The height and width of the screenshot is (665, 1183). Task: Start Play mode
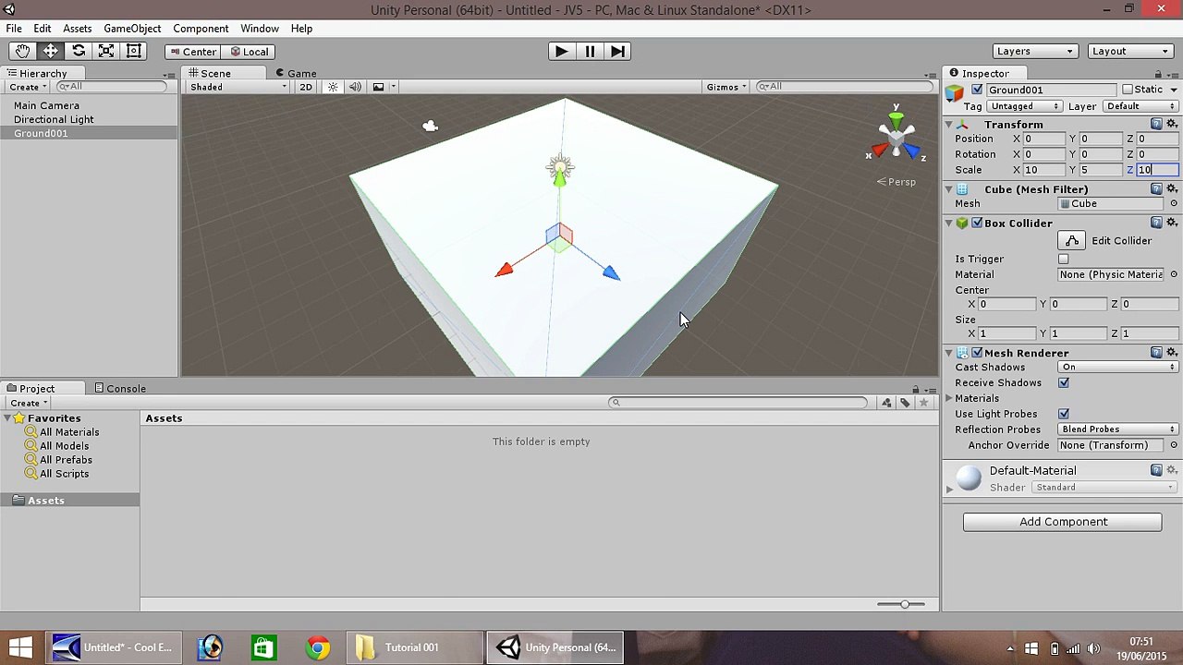pyautogui.click(x=561, y=52)
